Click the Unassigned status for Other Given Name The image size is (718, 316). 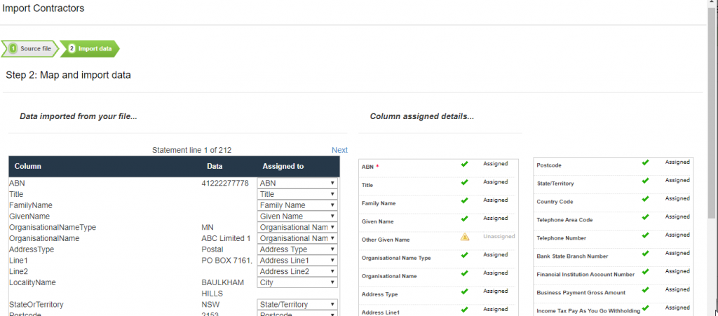point(499,237)
